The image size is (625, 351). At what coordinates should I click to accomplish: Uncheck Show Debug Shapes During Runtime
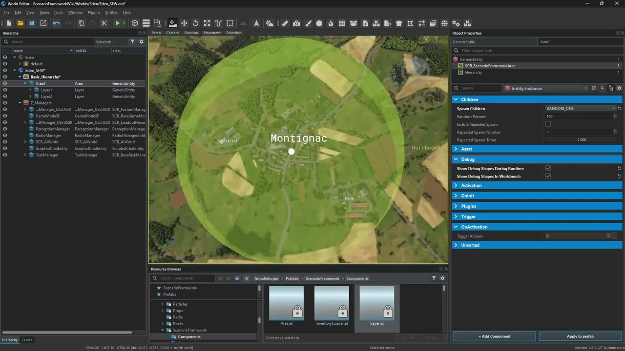[548, 169]
